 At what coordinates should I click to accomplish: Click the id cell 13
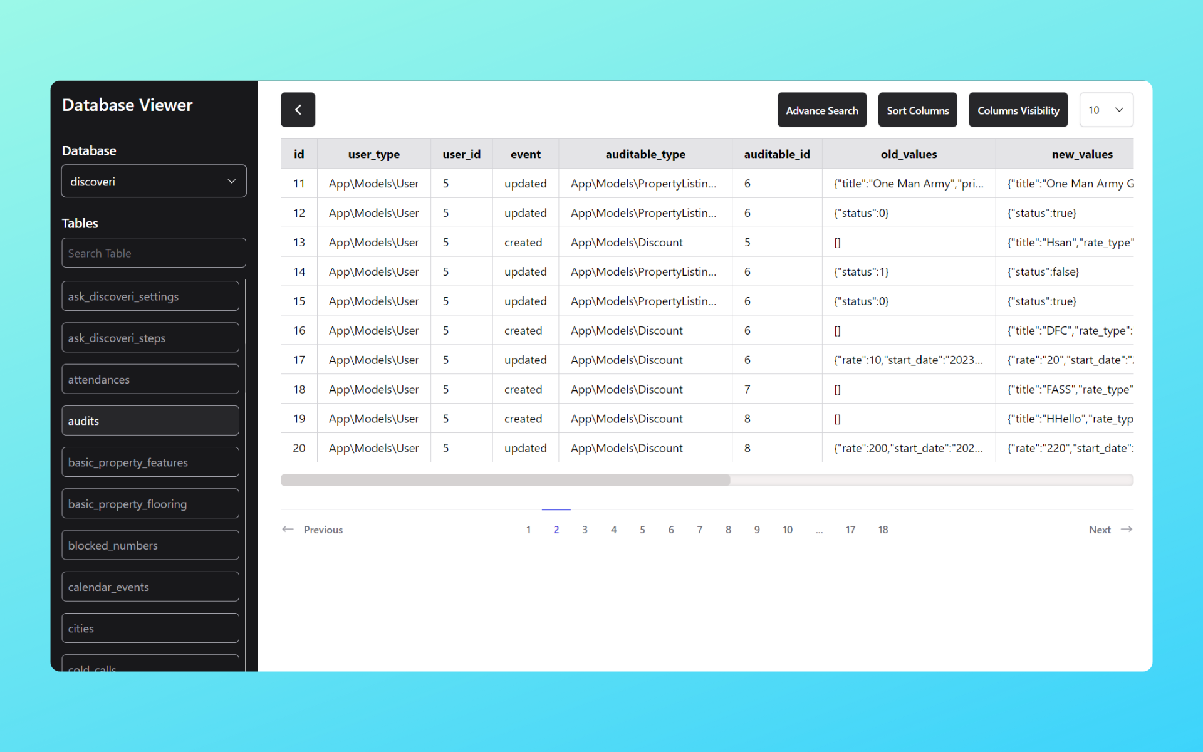(299, 243)
